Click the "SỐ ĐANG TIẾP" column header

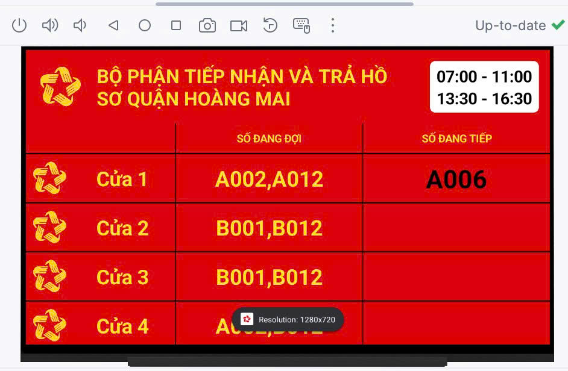(456, 139)
